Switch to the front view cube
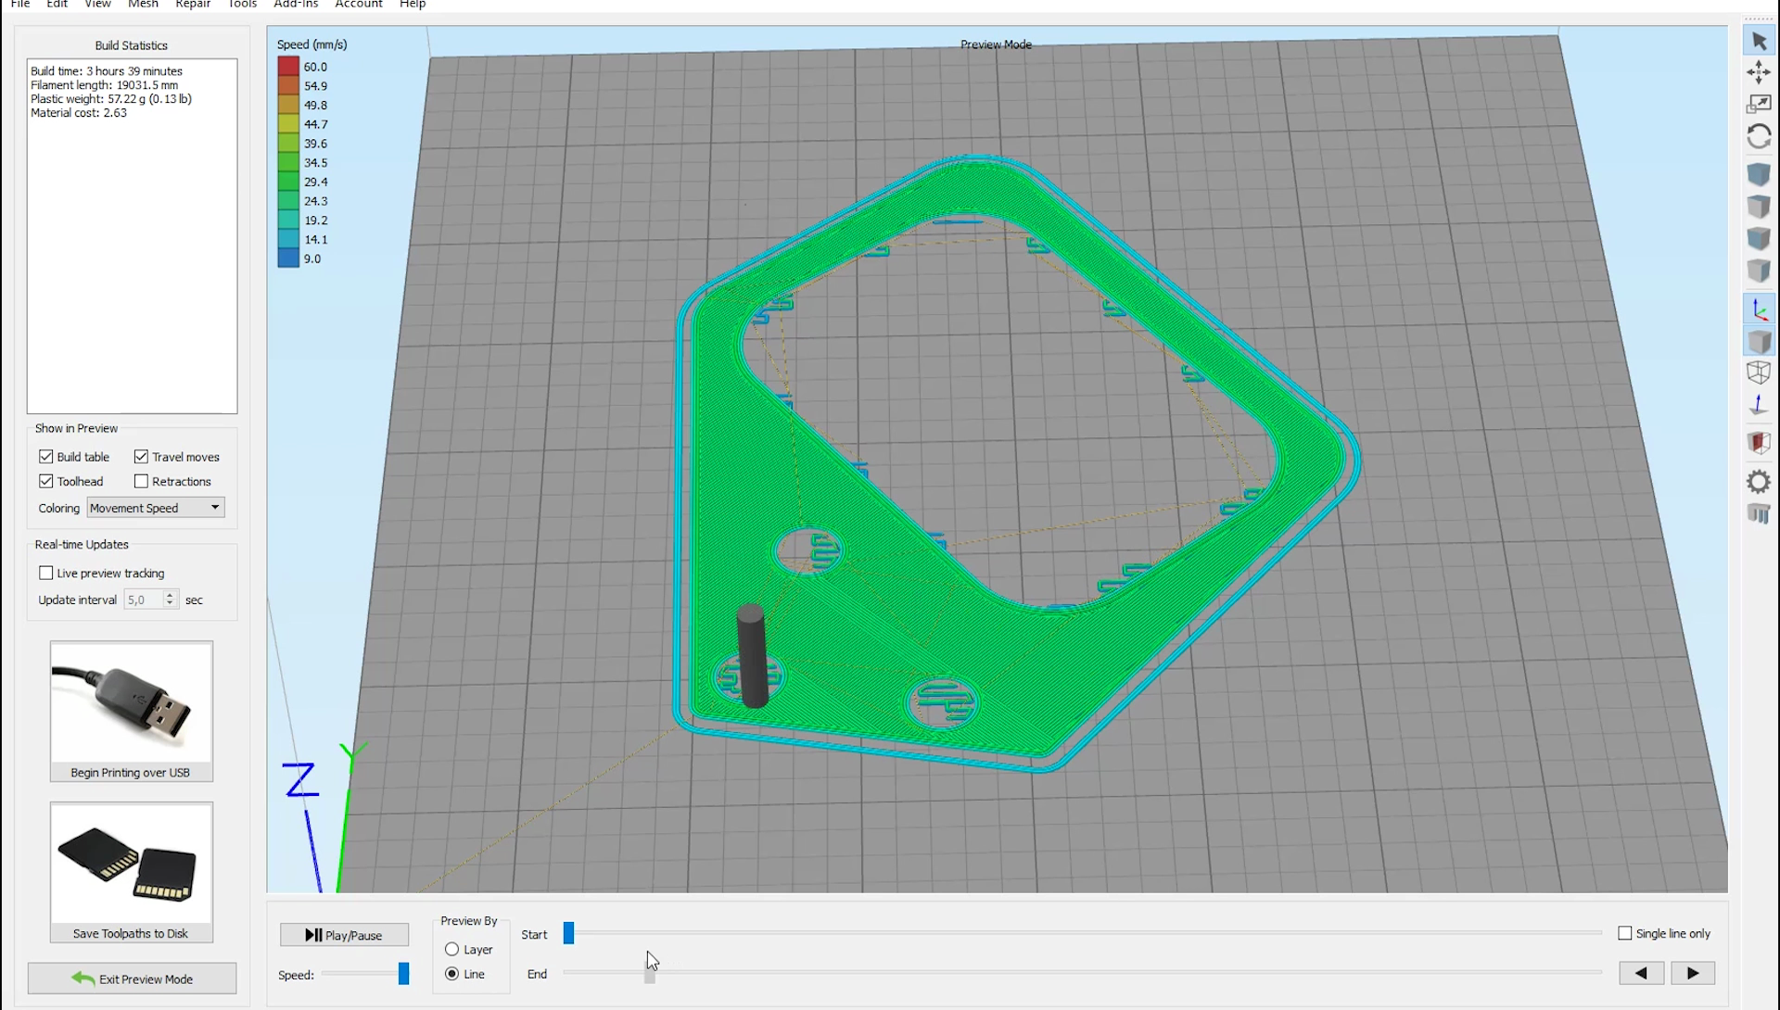1780x1010 pixels. (x=1759, y=238)
